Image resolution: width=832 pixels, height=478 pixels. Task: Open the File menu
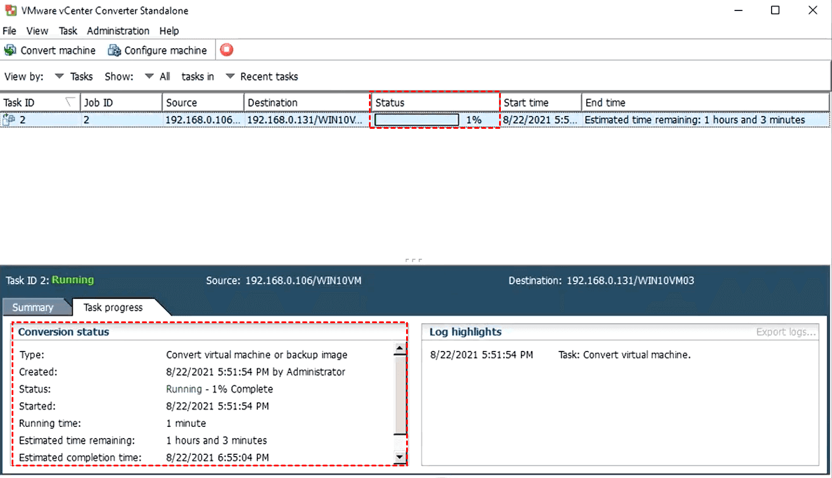pos(9,31)
